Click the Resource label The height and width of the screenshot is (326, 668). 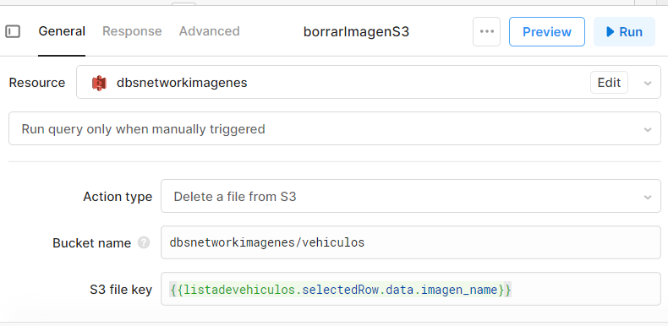coord(37,83)
